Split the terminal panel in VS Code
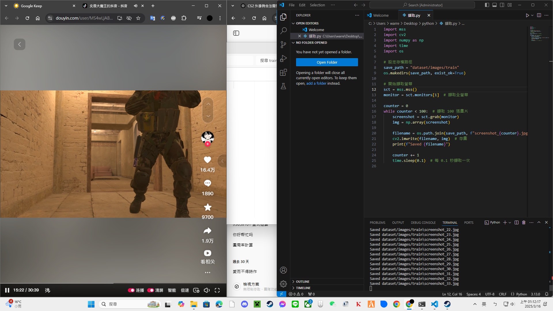The width and height of the screenshot is (553, 311). [516, 222]
